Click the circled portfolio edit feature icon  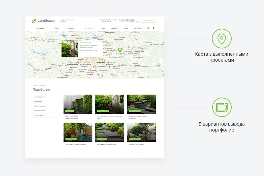[x=222, y=107]
